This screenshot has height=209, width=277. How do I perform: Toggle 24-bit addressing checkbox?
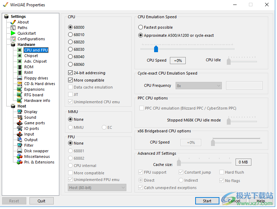tap(70, 73)
